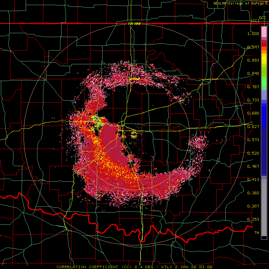Click the 100 NMI range ring label
Image resolution: width=269 pixels, height=269 pixels.
point(134,24)
